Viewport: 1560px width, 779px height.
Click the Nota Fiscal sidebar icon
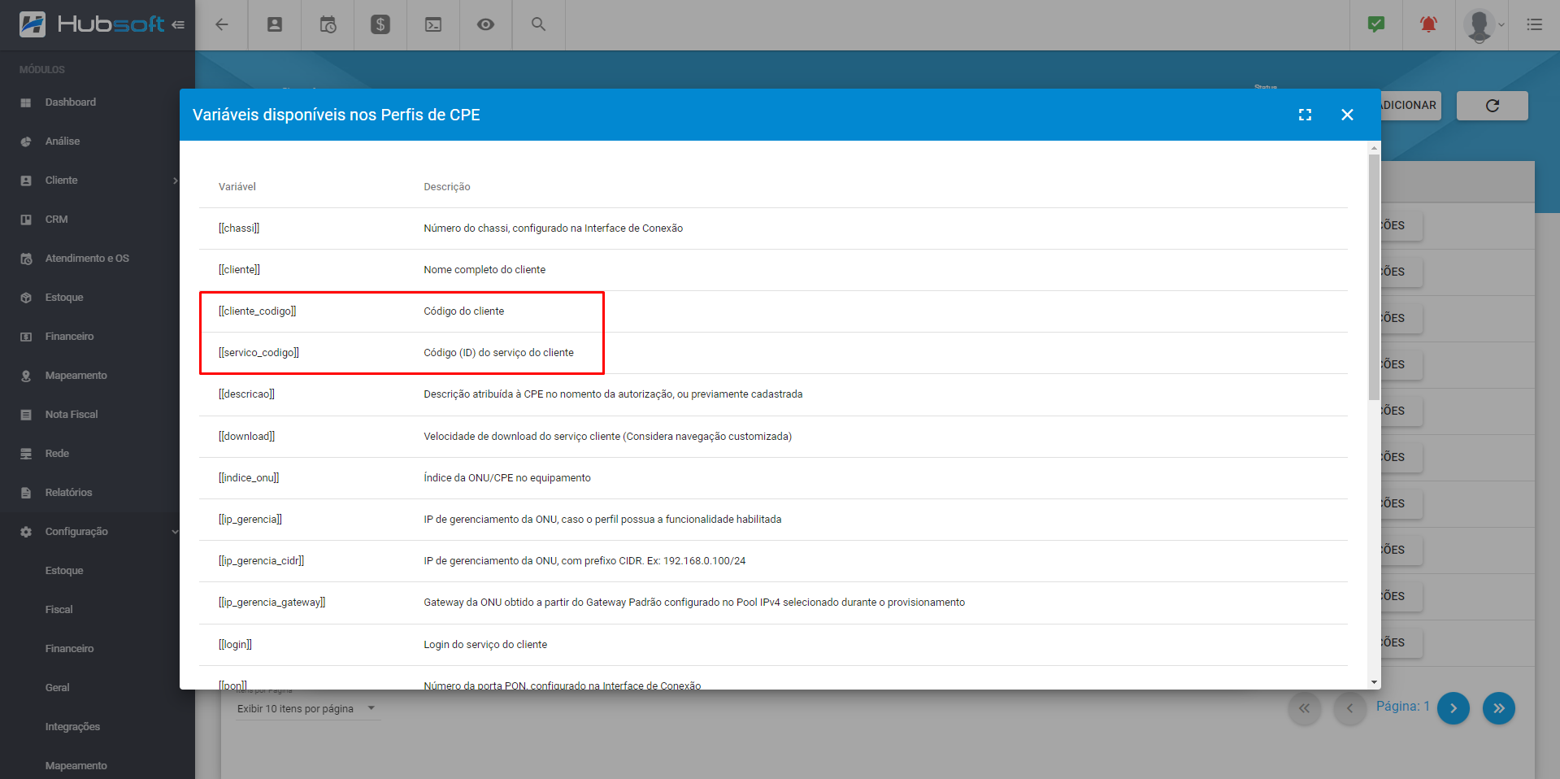[x=26, y=415]
